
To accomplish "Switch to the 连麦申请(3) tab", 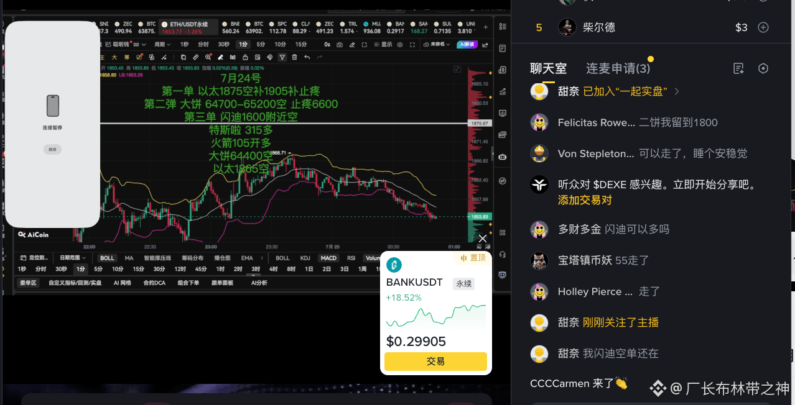I will click(x=618, y=68).
